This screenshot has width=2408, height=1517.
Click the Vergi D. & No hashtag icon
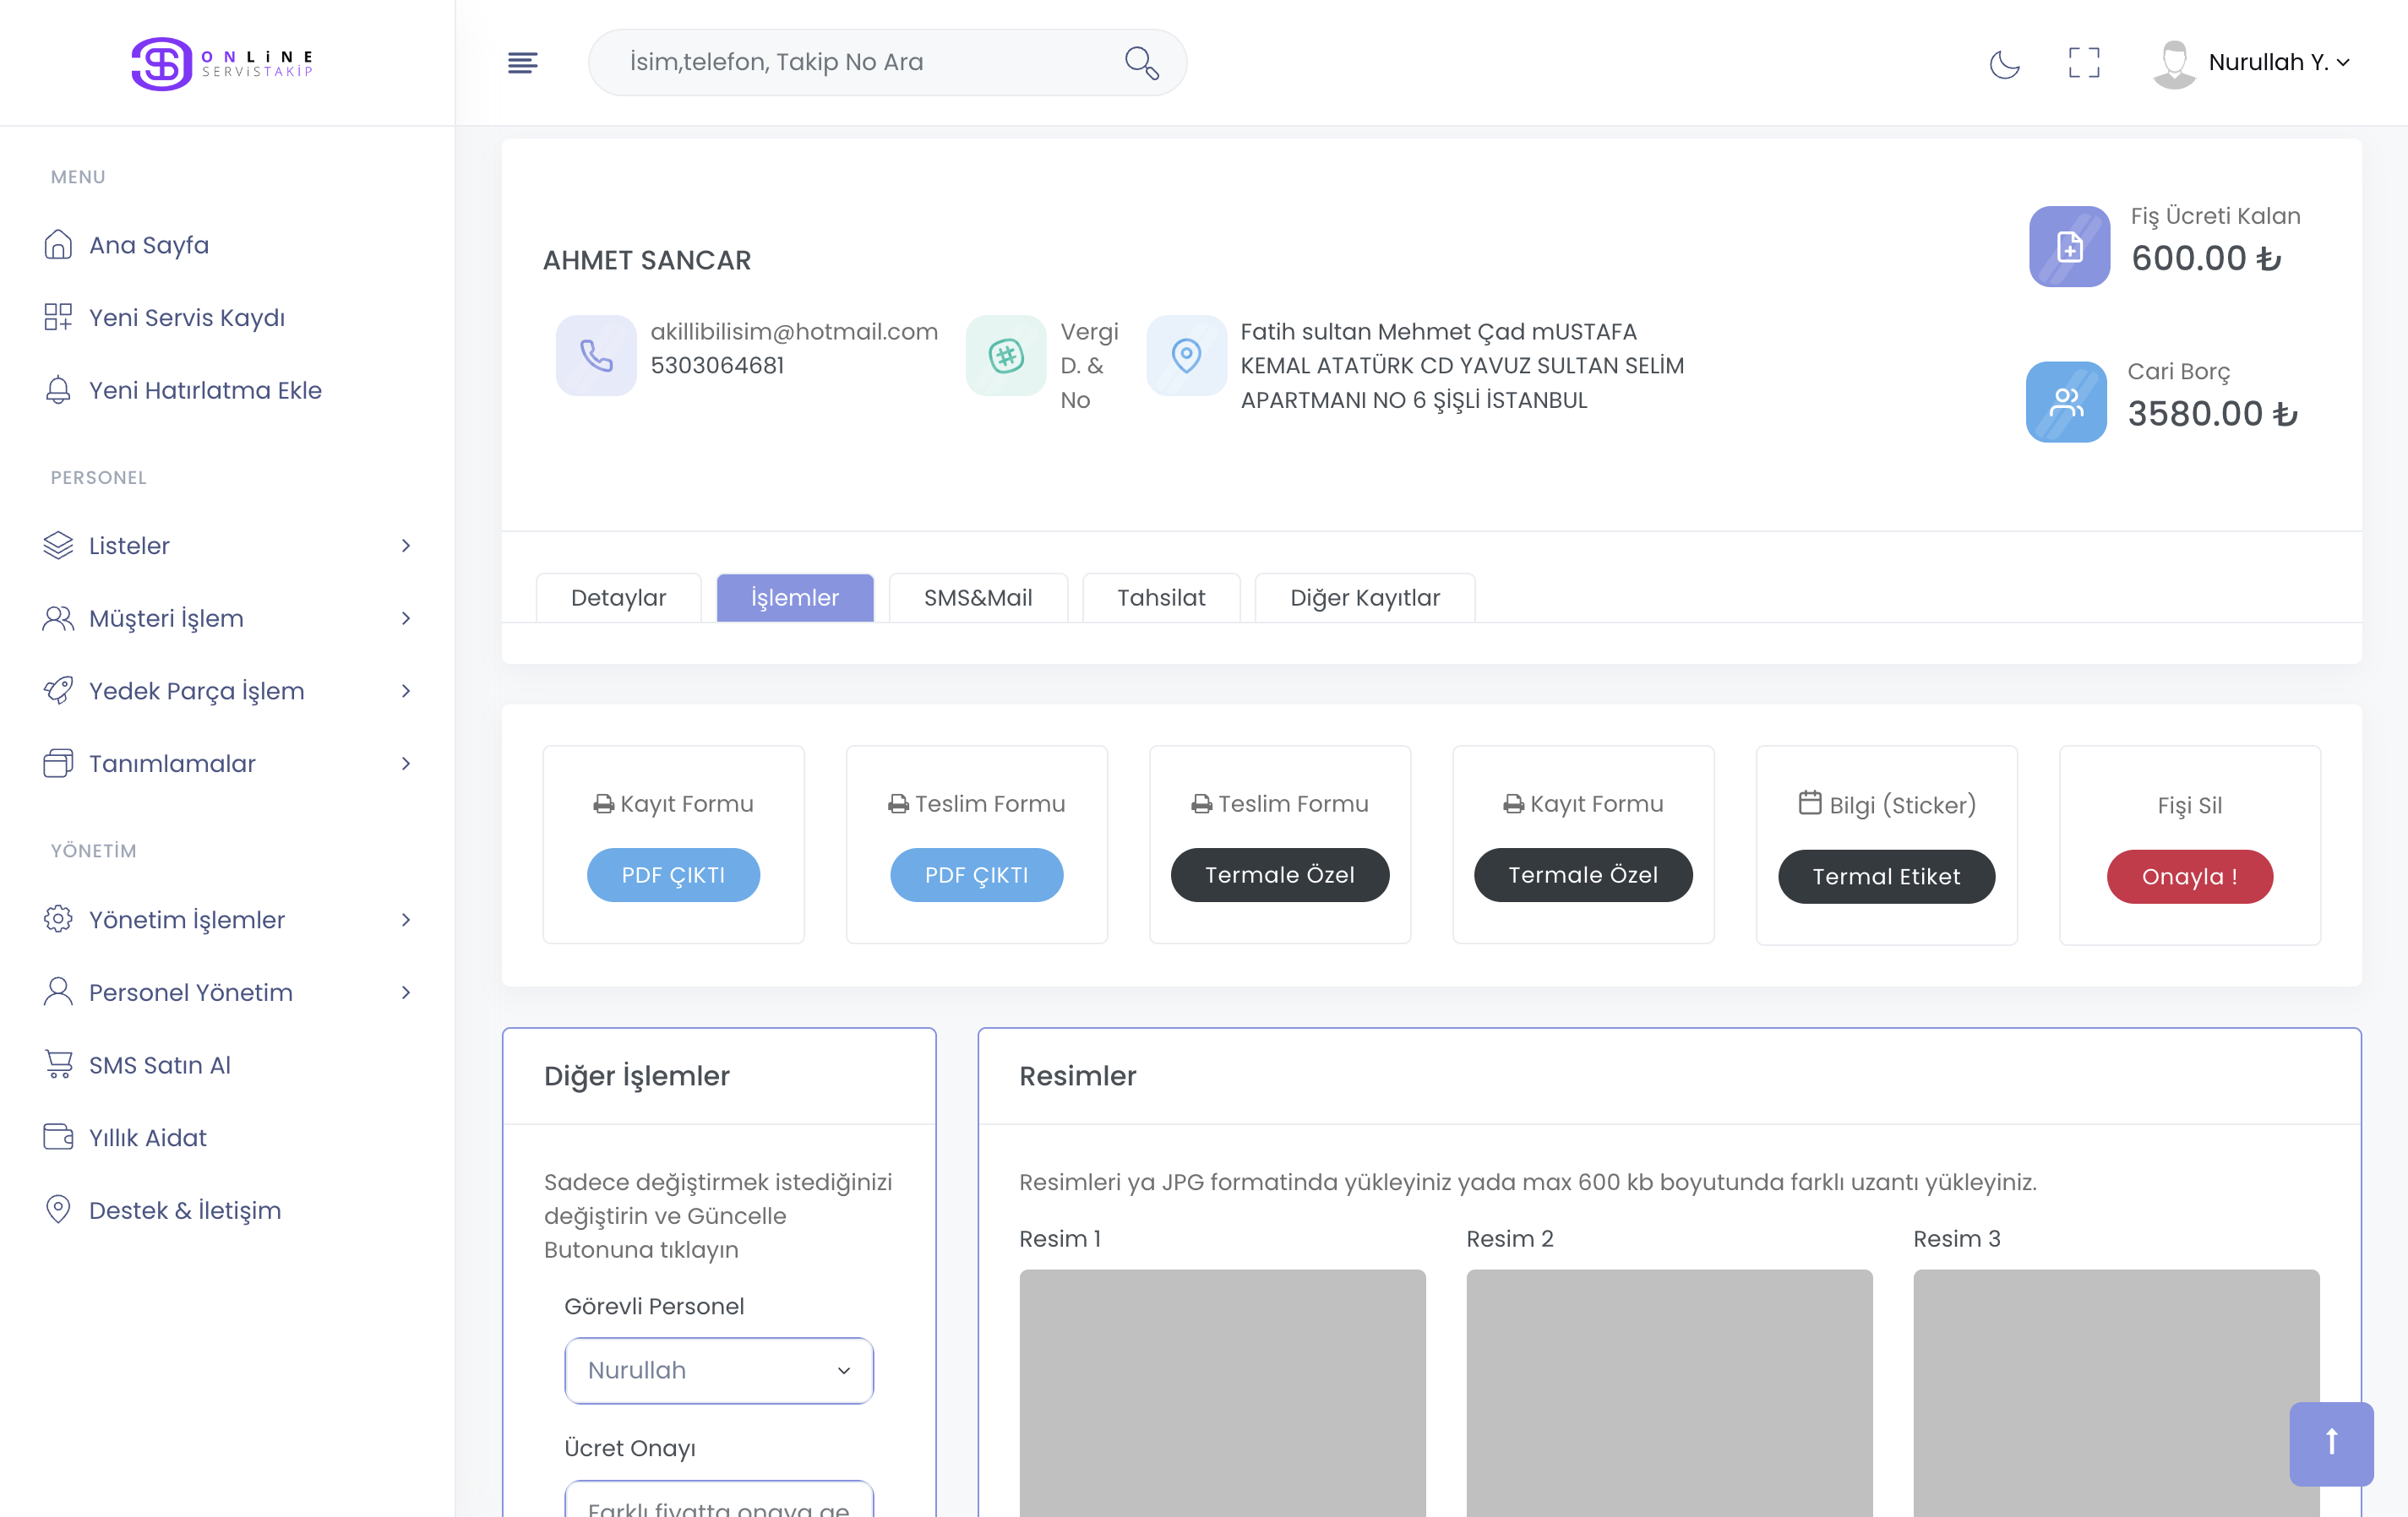[1006, 355]
